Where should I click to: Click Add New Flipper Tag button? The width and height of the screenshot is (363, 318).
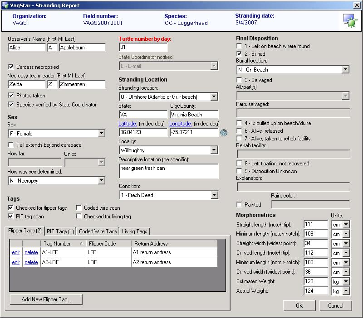coord(46,299)
